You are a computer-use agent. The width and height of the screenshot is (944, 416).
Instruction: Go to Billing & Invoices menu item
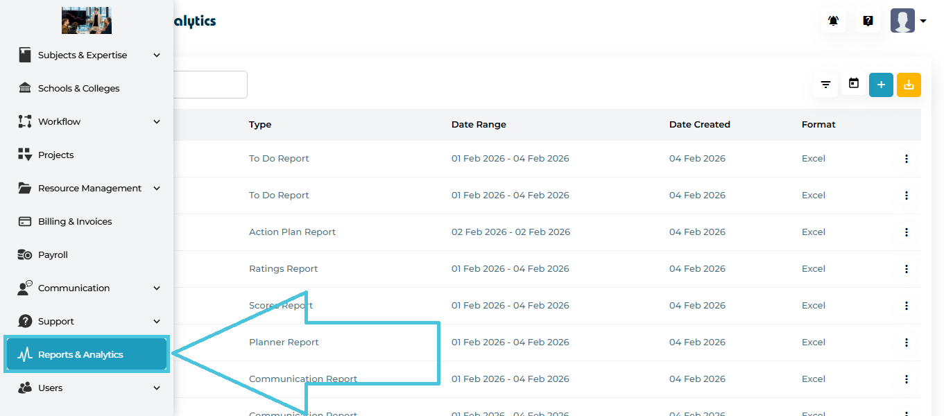click(x=75, y=222)
